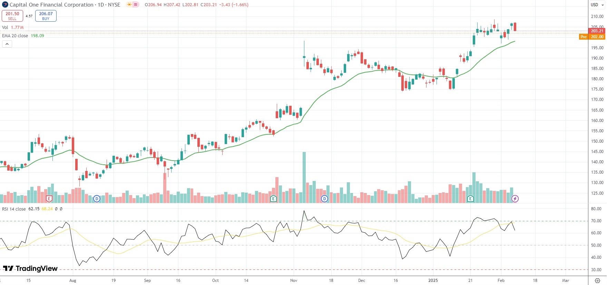Click the red 203.21 price label on axis

[x=597, y=31]
